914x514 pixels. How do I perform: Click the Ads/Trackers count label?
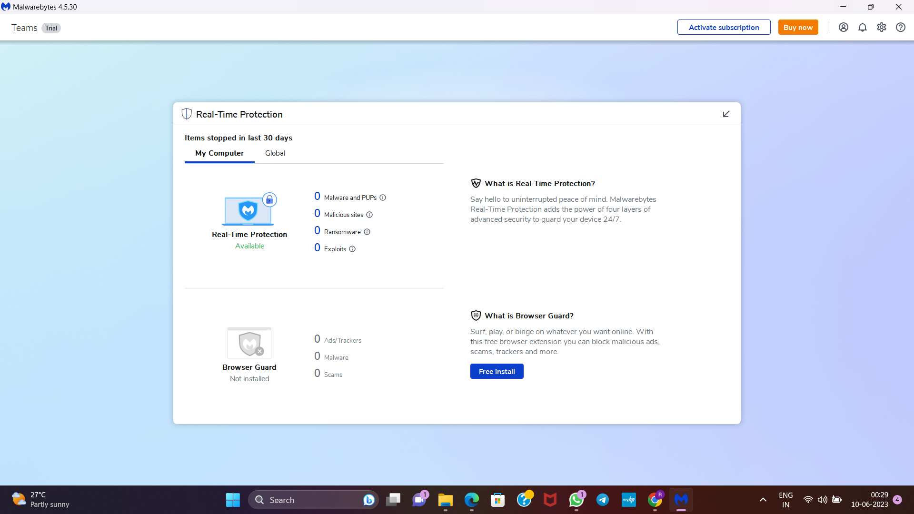click(x=343, y=340)
